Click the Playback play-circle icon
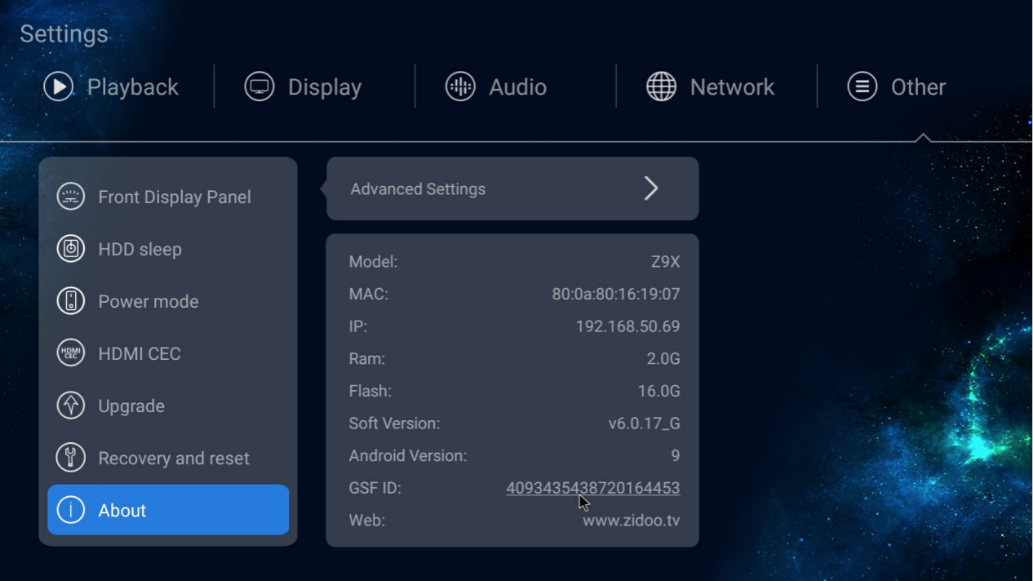This screenshot has width=1033, height=581. click(58, 86)
